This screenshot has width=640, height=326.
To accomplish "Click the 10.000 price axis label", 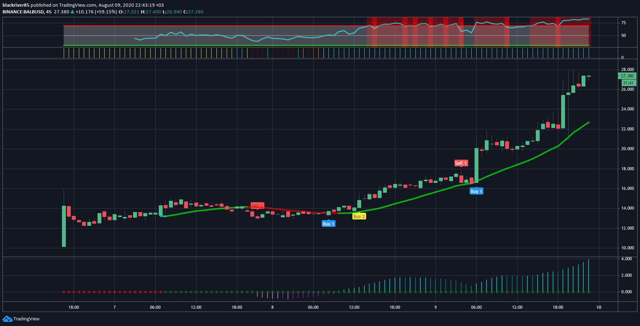I will pos(627,248).
